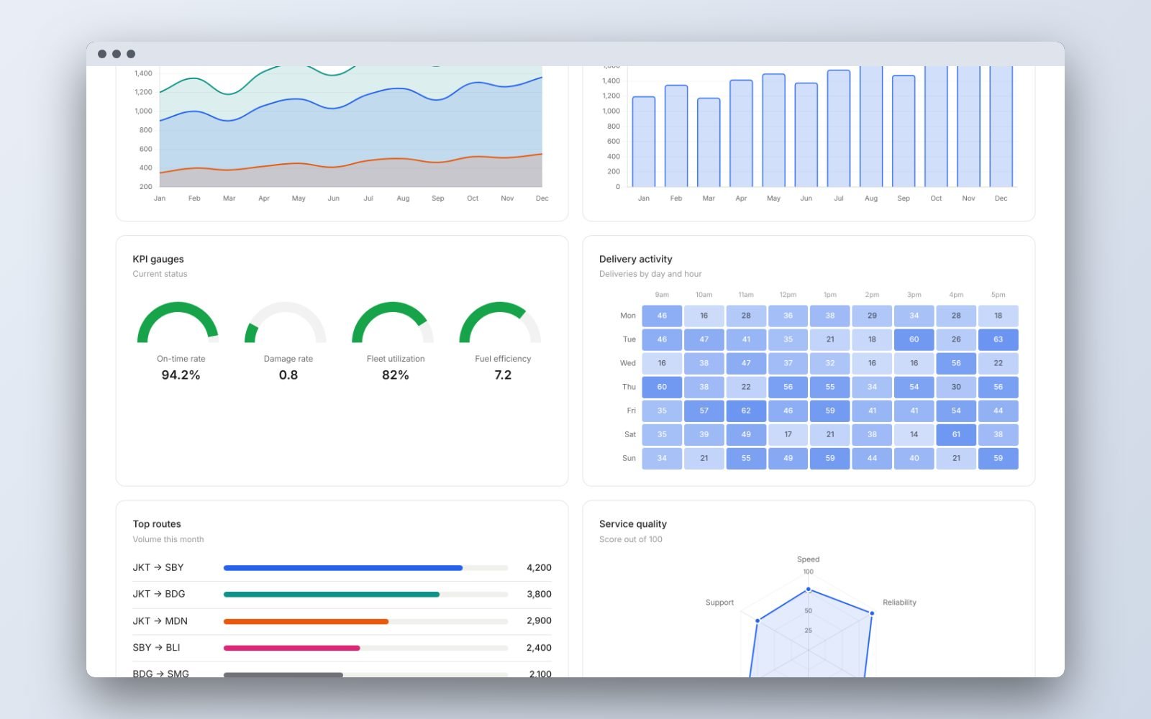Click the Fleet utilization gauge arc
This screenshot has width=1151, height=719.
click(x=393, y=321)
